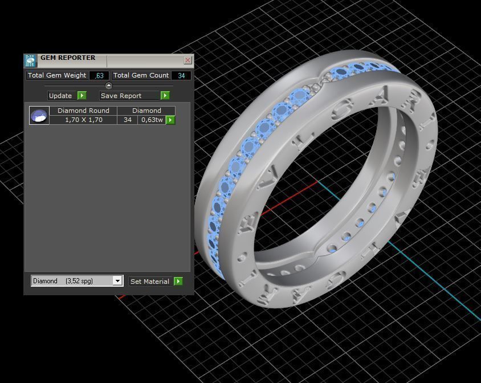Click the '1,70 X 1,70' size cell
This screenshot has height=383, width=481.
tap(83, 120)
